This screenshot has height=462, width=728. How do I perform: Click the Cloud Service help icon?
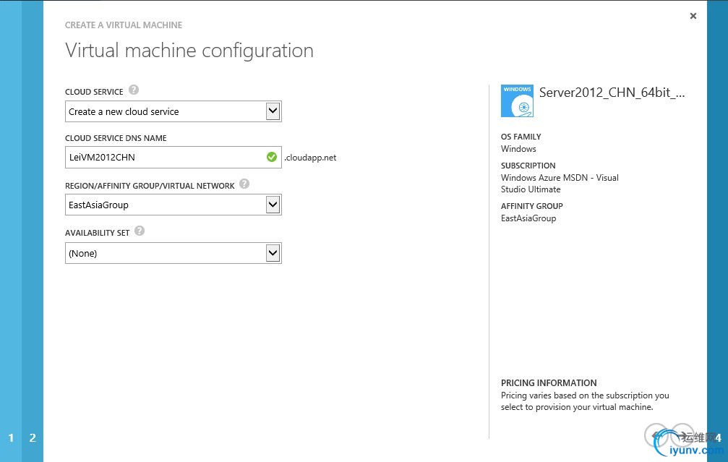tap(134, 90)
